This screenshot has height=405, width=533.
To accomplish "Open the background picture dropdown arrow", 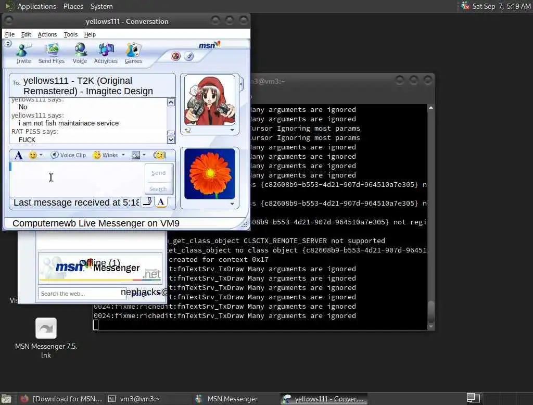I will 144,155.
